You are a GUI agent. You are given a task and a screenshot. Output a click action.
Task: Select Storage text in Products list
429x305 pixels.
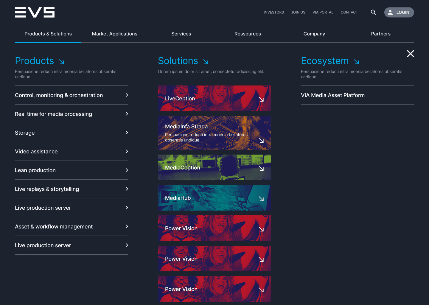coord(25,133)
